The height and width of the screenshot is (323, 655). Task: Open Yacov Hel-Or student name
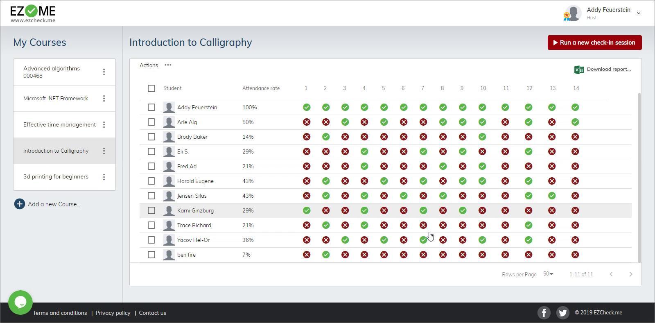tap(193, 240)
